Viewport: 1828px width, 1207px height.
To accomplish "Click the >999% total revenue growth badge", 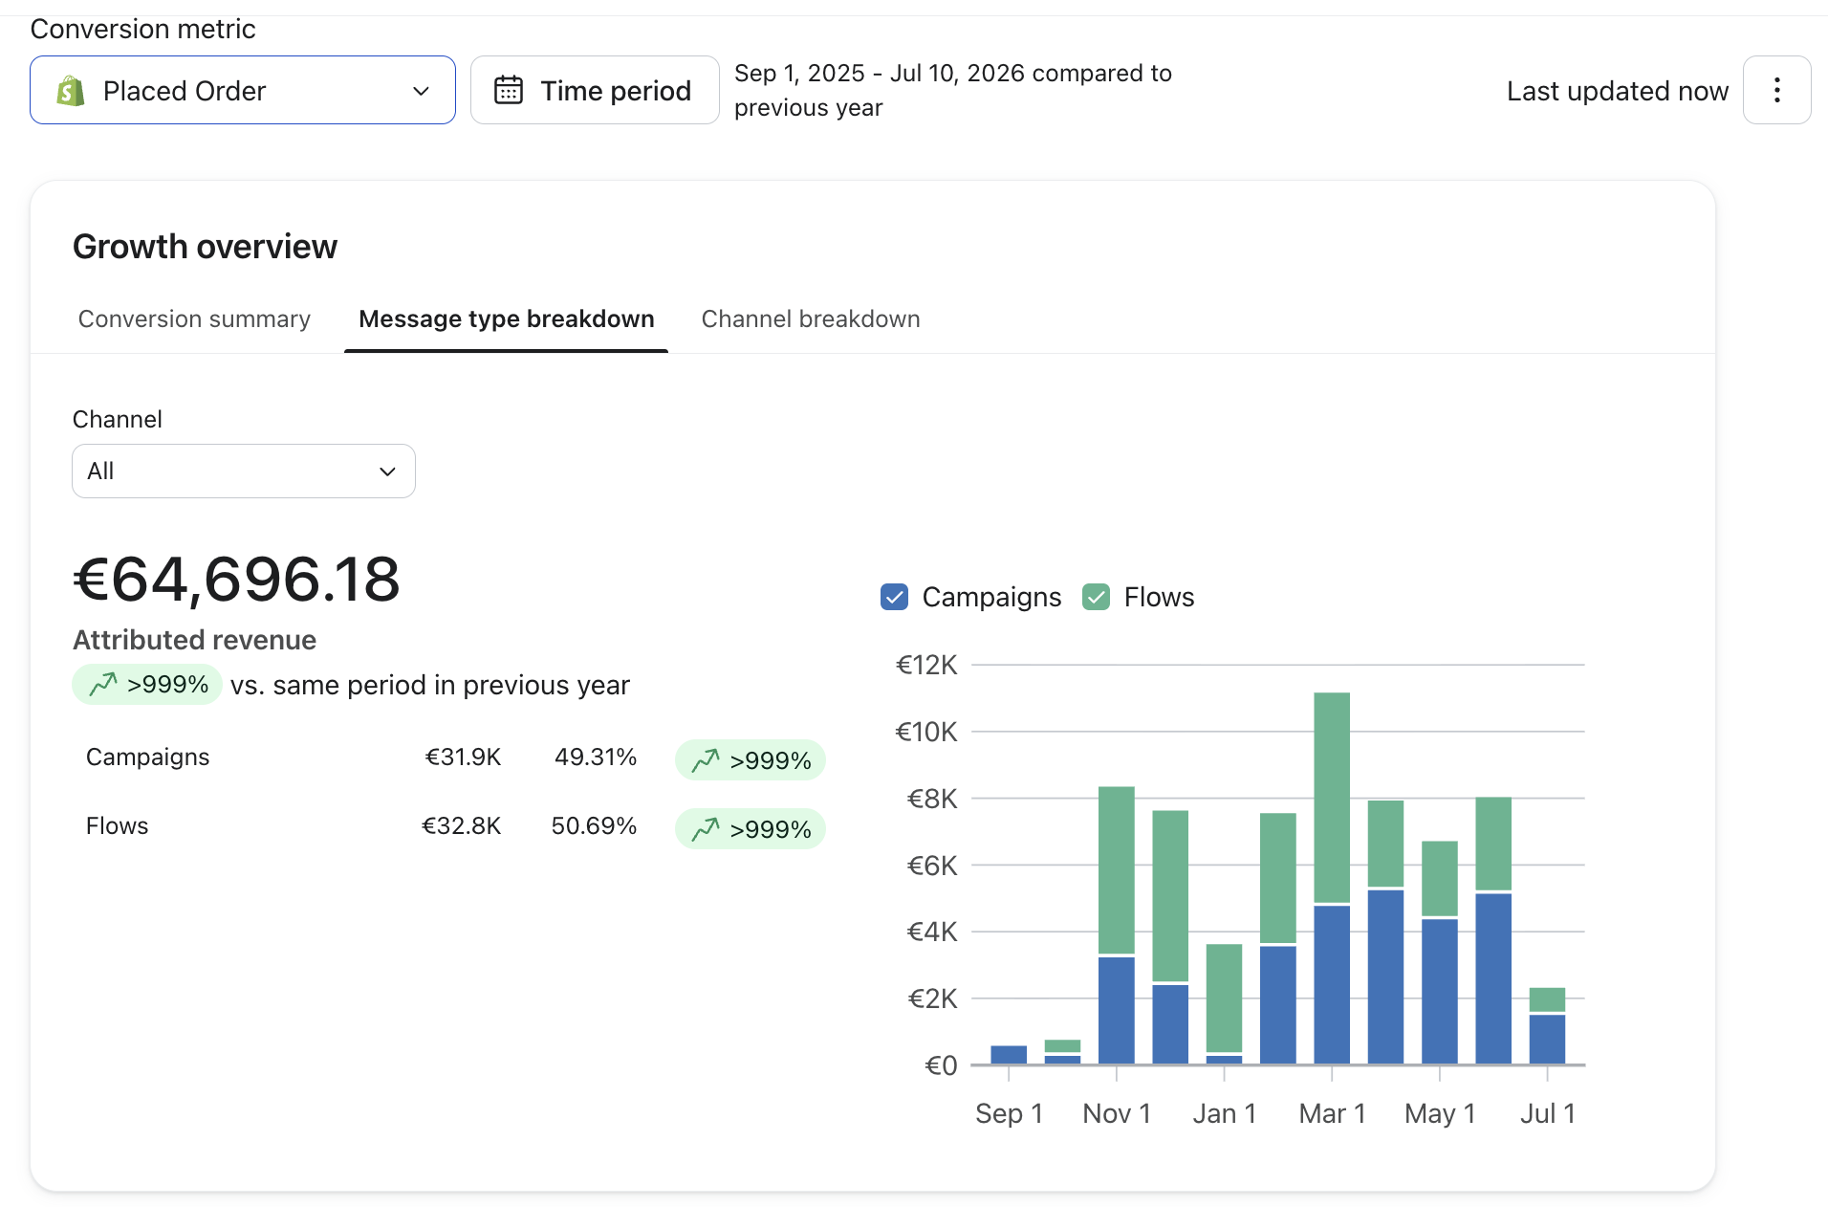I will (147, 685).
